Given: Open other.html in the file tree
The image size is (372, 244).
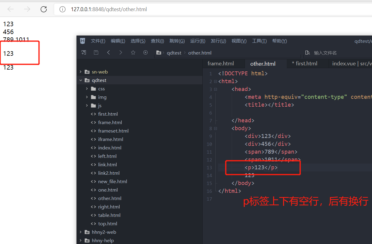Looking at the screenshot, I should [110, 198].
